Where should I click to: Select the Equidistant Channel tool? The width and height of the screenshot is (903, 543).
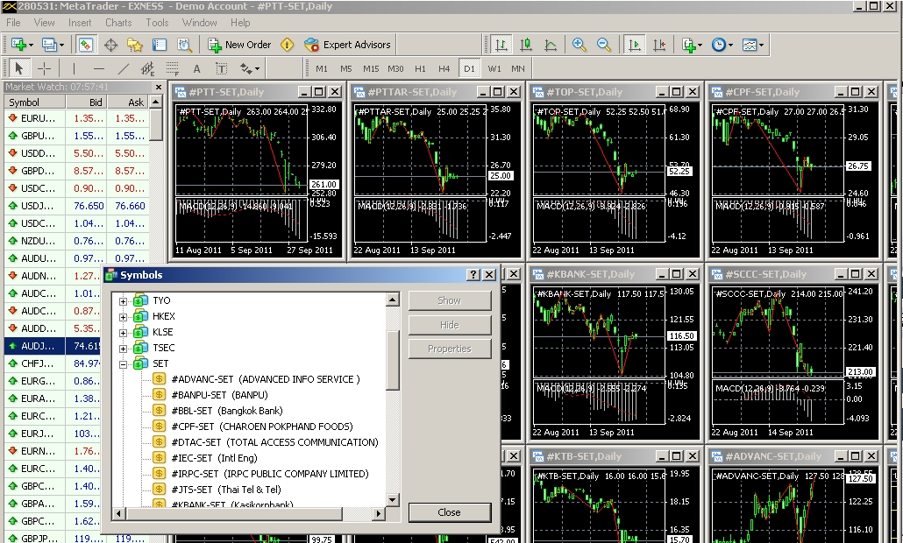pyautogui.click(x=148, y=68)
